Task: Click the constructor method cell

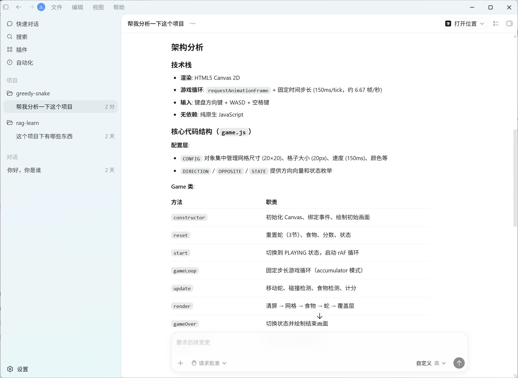Action: point(189,217)
